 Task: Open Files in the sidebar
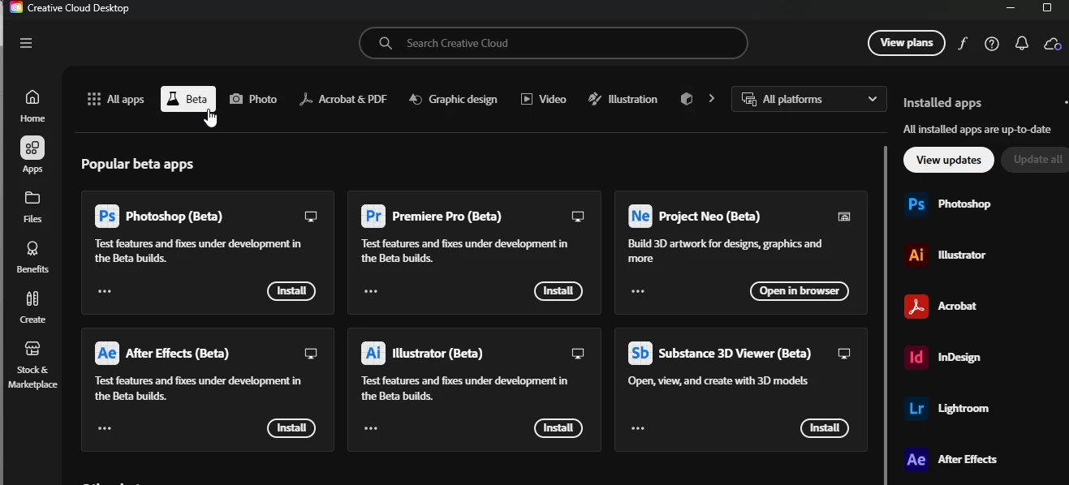click(32, 207)
